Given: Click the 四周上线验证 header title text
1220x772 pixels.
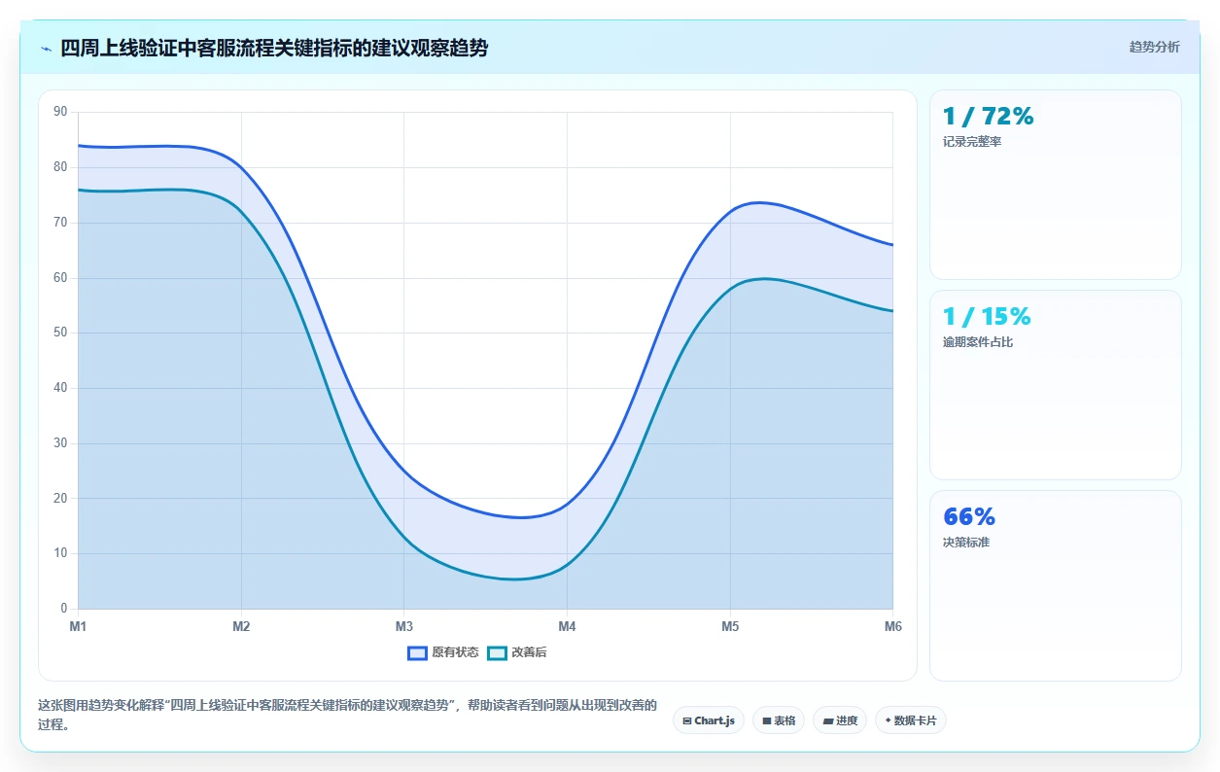Looking at the screenshot, I should (274, 48).
